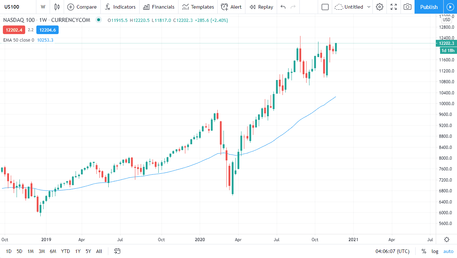The height and width of the screenshot is (258, 457).
Task: Open the Compare symbol tool
Action: pos(82,7)
